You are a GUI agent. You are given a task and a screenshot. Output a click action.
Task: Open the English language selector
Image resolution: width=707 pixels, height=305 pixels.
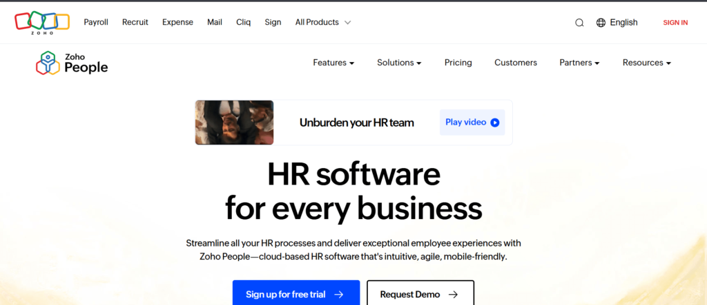[x=617, y=23]
